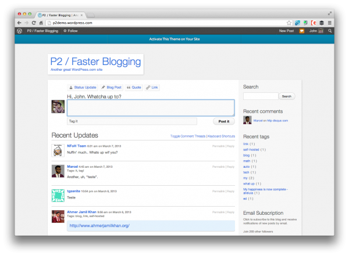The image size is (349, 256).
Task: Click the blue extension icon beside the star
Action: tap(297, 23)
